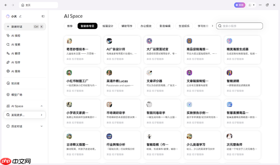
Task: Click the 小红书制图工厂 avatar icon
Action: [x=69, y=73]
